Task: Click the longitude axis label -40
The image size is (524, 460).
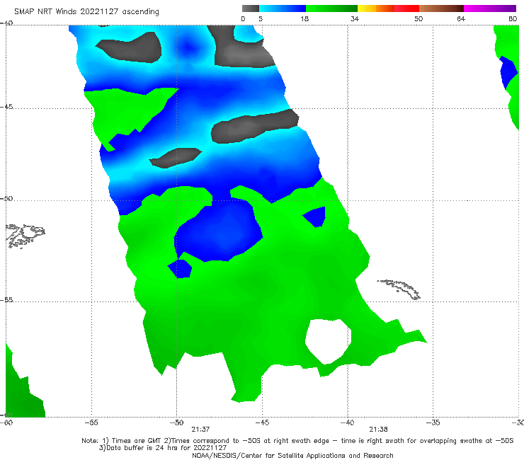Action: [x=348, y=422]
